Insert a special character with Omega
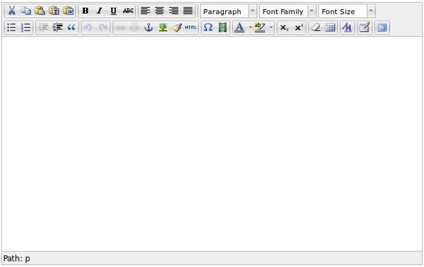Screen dimensions: 424x267 point(209,28)
